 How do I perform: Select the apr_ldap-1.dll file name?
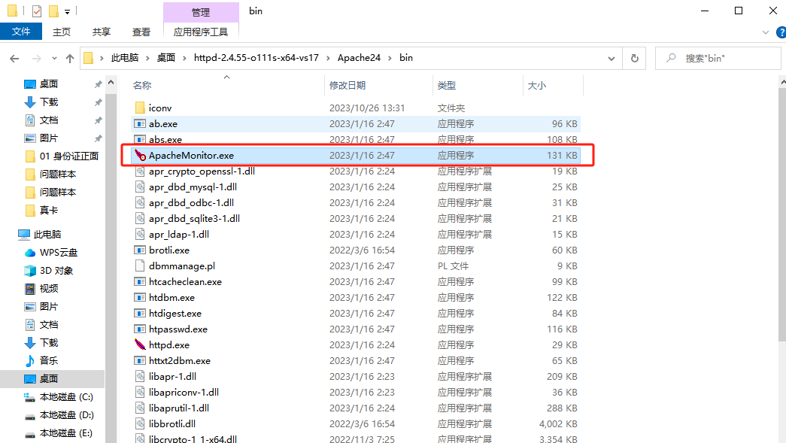[179, 234]
